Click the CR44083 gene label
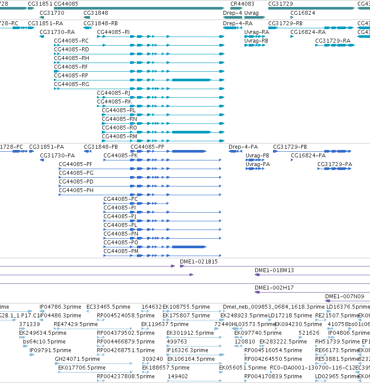 coord(242,4)
